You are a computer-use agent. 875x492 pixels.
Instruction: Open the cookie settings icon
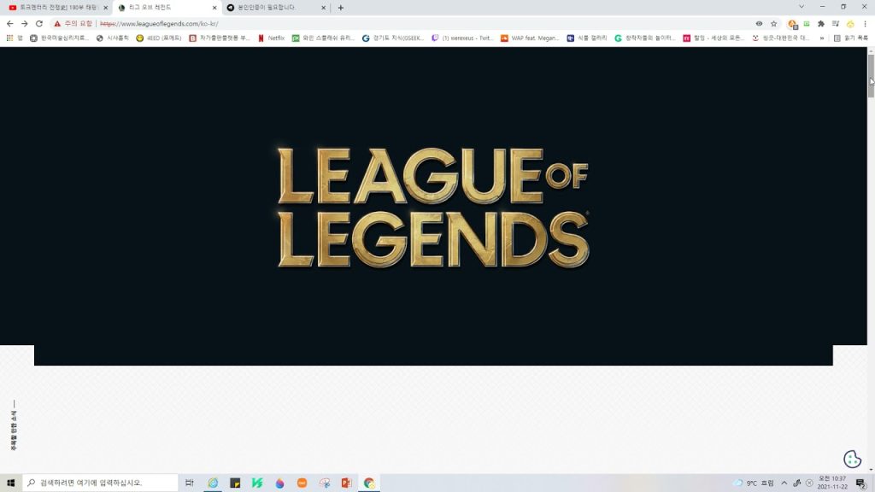(x=851, y=459)
